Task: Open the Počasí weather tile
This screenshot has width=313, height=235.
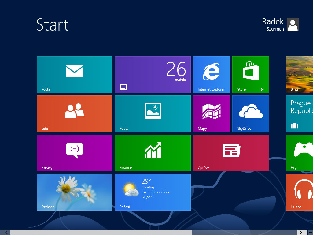Action: (x=153, y=192)
